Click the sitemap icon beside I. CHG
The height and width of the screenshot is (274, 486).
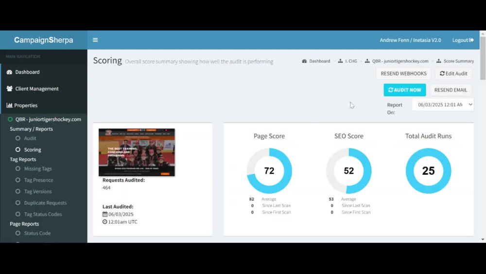click(340, 61)
